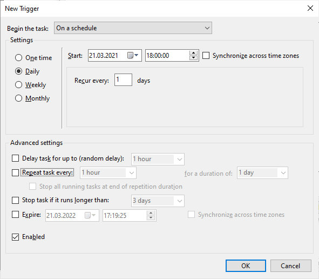Select the Daily radio button
This screenshot has height=279, width=319.
[x=18, y=71]
